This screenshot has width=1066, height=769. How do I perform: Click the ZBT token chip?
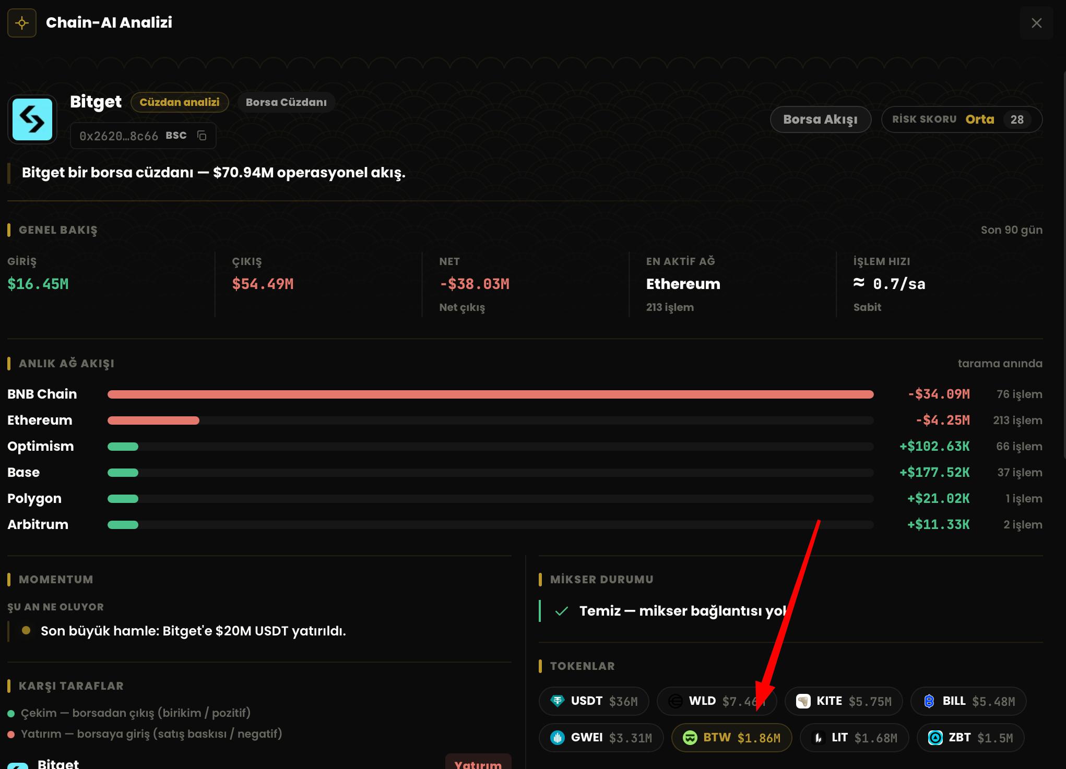tap(970, 738)
